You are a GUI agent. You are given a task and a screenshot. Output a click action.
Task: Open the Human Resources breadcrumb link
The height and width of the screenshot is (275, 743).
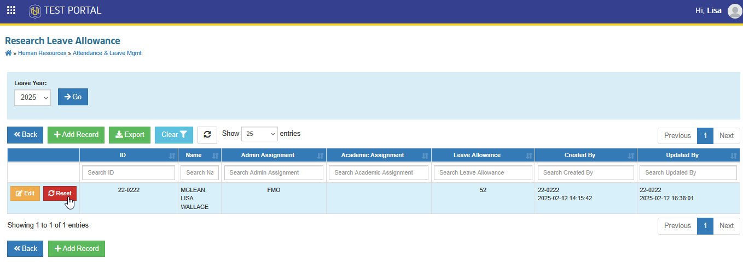(x=42, y=53)
